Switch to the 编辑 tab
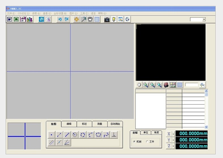The height and width of the screenshot is (158, 223). click(x=69, y=124)
